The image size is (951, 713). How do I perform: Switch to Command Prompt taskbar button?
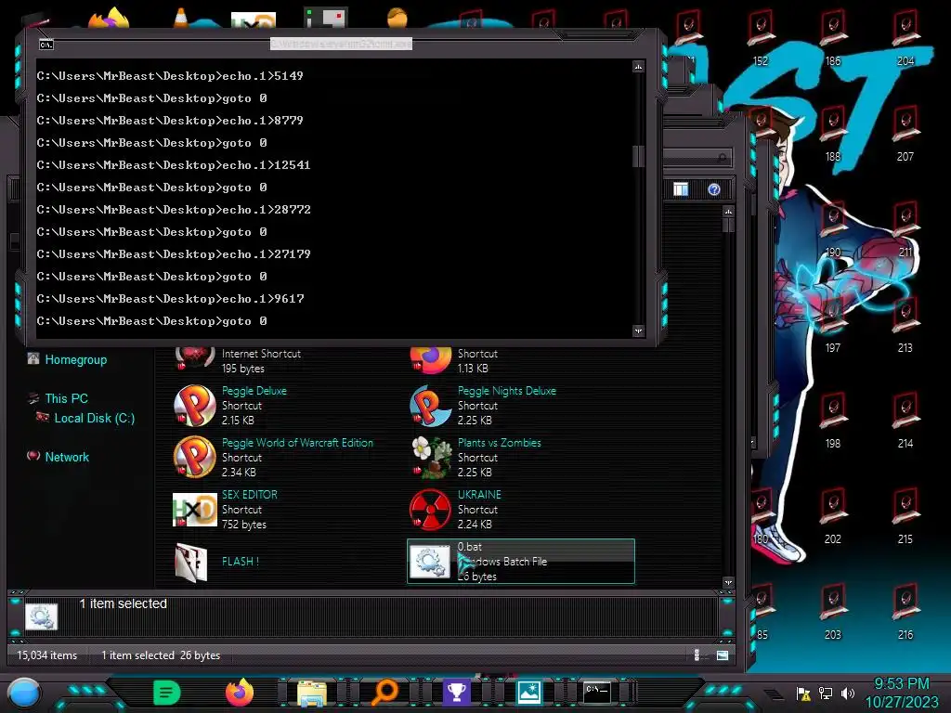[597, 692]
